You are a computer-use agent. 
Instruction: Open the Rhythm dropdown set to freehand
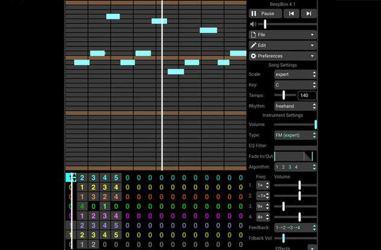pos(295,106)
